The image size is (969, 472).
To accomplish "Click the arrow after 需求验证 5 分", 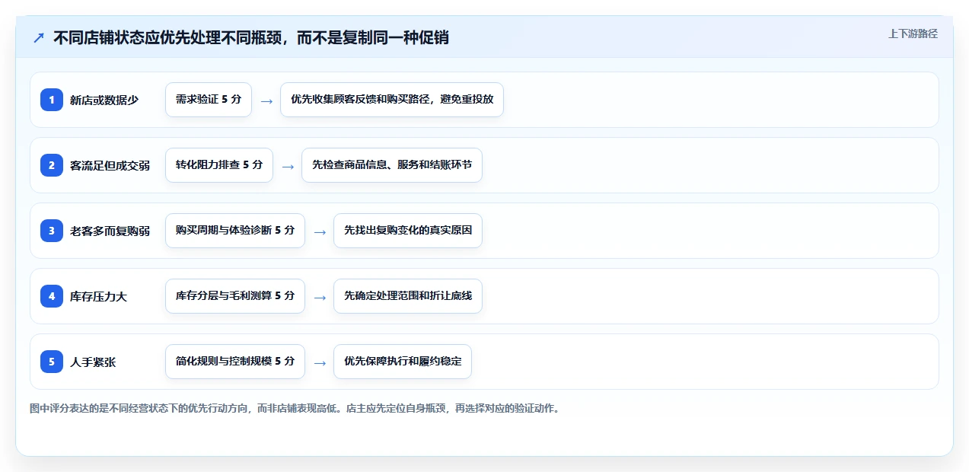I will (266, 100).
